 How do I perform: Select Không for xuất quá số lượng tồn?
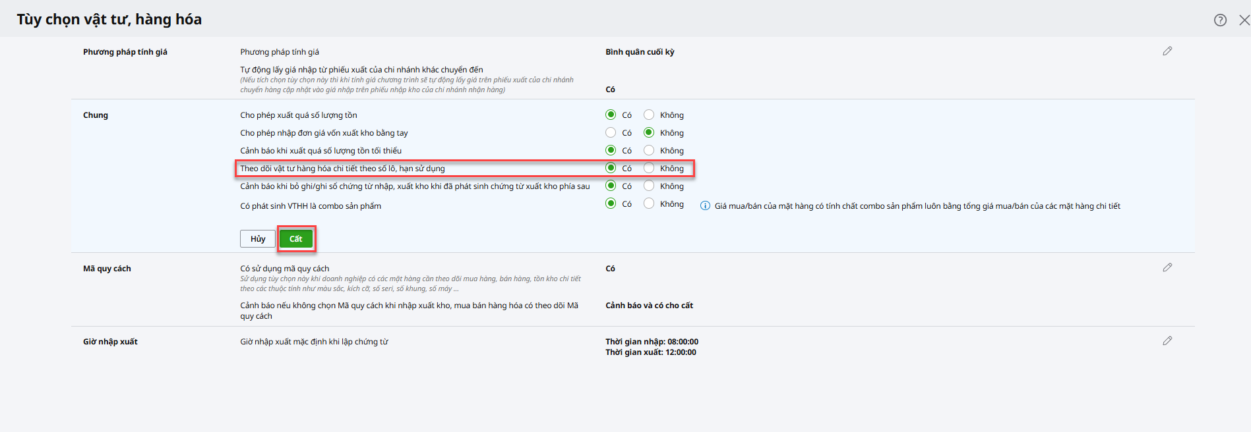tap(649, 115)
